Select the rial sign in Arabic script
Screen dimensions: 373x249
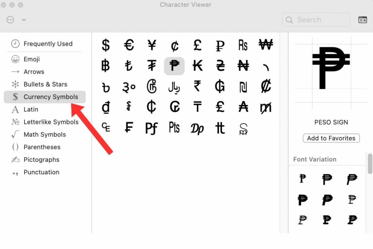pyautogui.click(x=174, y=87)
